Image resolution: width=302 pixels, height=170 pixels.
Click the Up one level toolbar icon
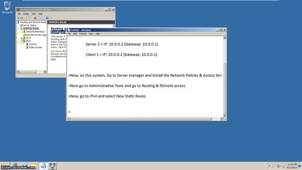[x=26, y=18]
